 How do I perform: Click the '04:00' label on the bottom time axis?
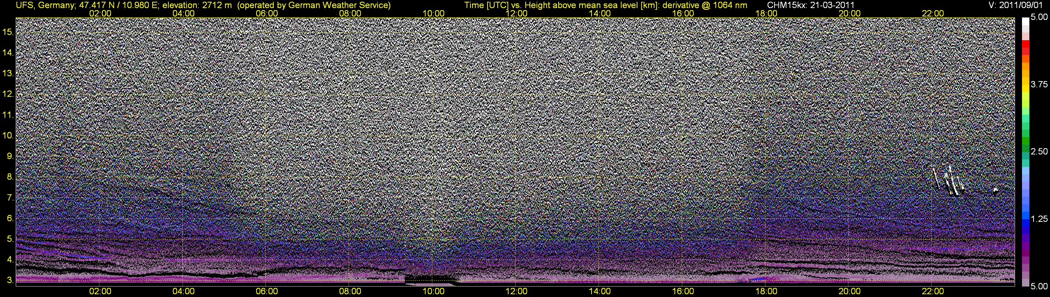[183, 291]
